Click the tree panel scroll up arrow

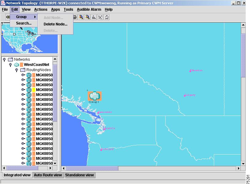[55, 59]
